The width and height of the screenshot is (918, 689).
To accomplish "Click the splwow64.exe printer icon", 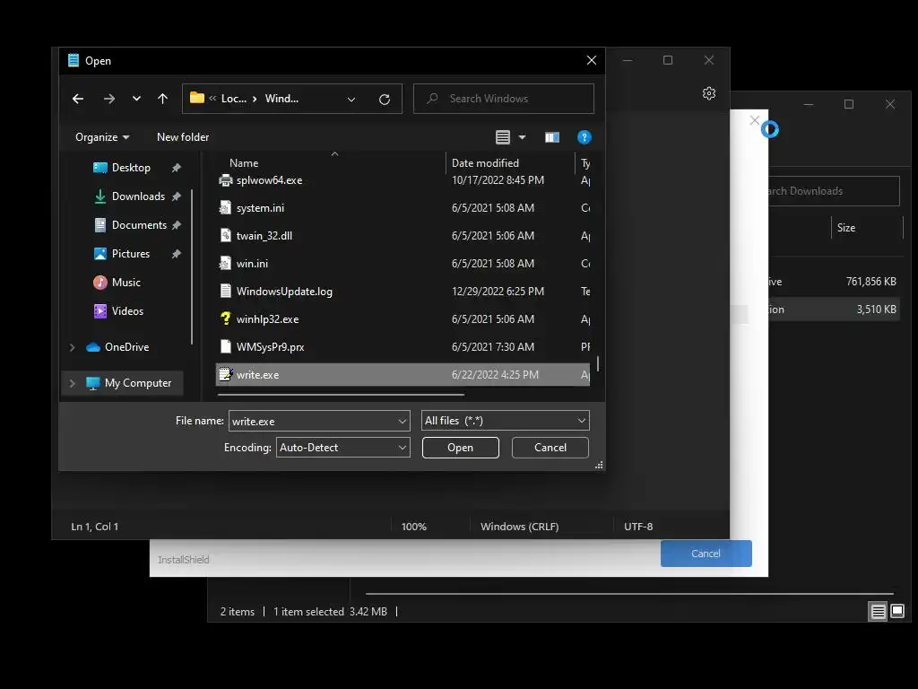I will [x=225, y=180].
